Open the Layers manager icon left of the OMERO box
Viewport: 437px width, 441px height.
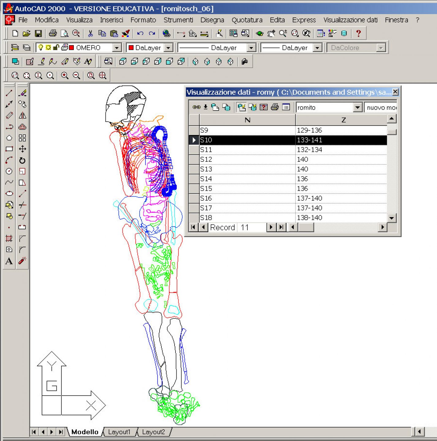coord(15,47)
